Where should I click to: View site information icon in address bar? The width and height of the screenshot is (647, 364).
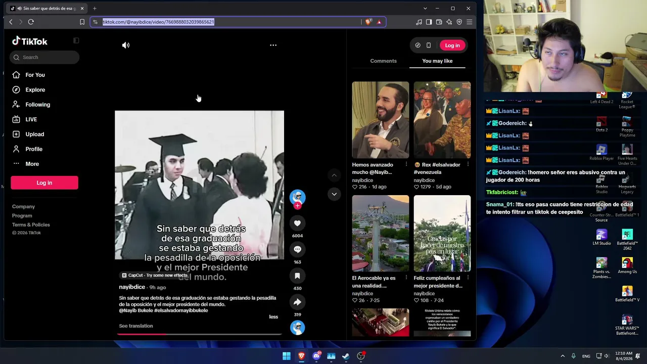[x=96, y=22]
